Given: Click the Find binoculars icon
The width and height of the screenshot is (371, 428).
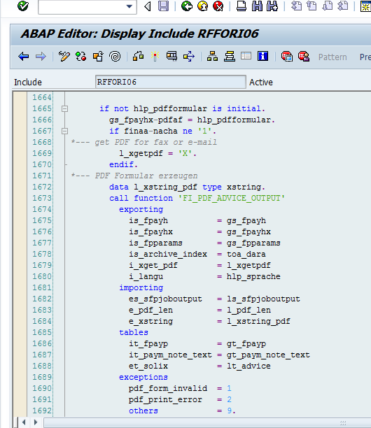Looking at the screenshot, I should pyautogui.click(x=257, y=6).
